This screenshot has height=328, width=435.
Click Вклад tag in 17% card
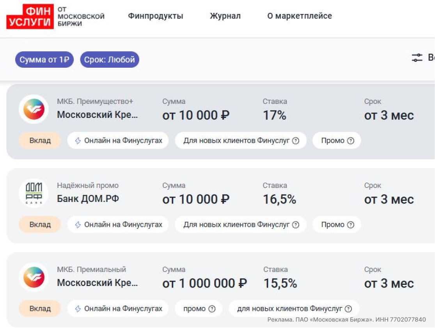coord(40,140)
